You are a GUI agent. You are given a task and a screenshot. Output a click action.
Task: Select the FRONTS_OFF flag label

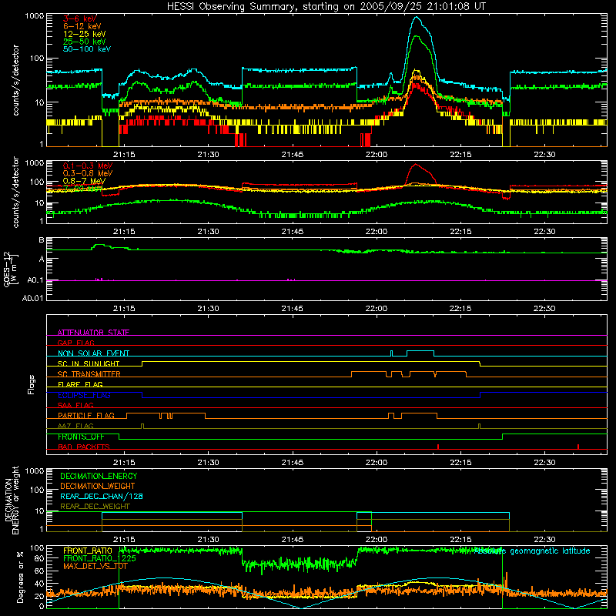[x=81, y=437]
